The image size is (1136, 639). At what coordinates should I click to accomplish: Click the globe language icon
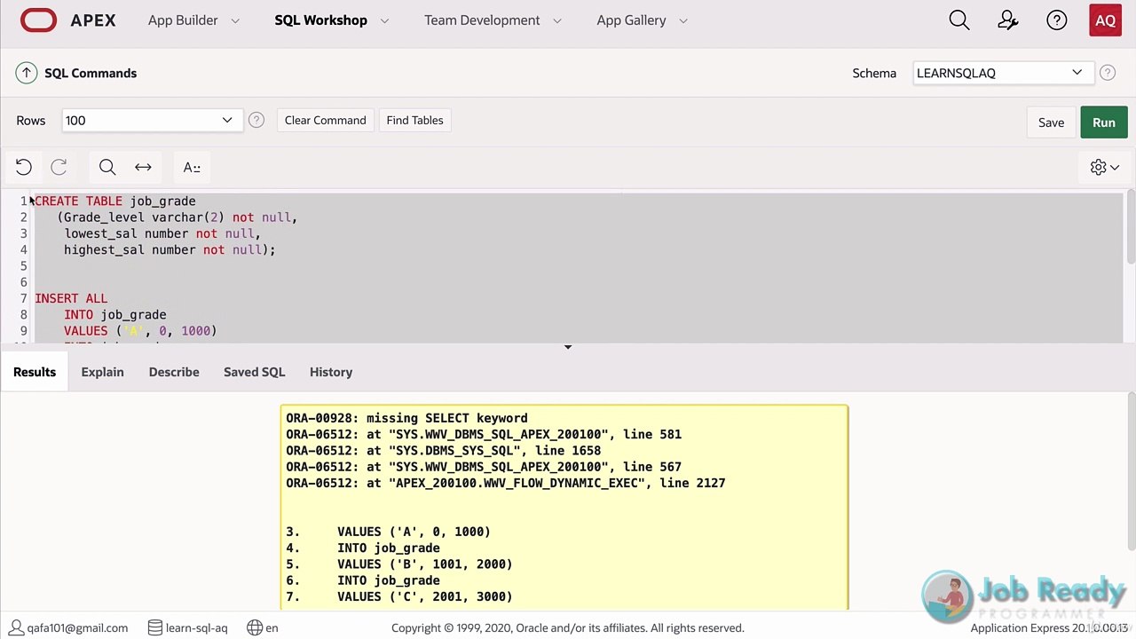tap(255, 627)
